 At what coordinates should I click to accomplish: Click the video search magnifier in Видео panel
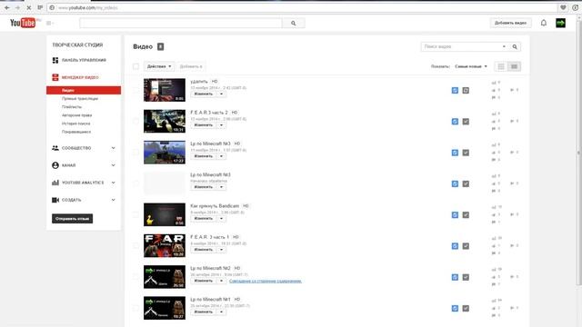pyautogui.click(x=515, y=46)
